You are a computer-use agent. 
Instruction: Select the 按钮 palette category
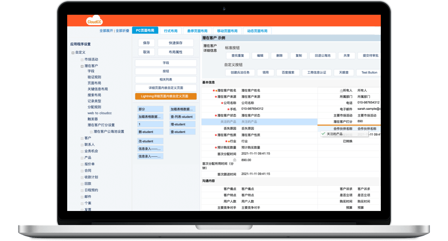166,71
